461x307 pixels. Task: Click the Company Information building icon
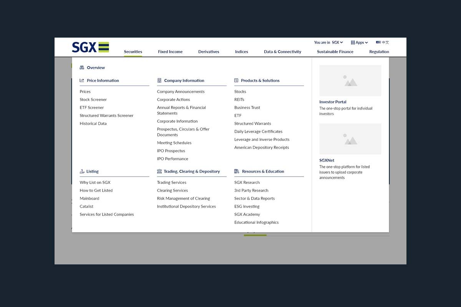159,81
